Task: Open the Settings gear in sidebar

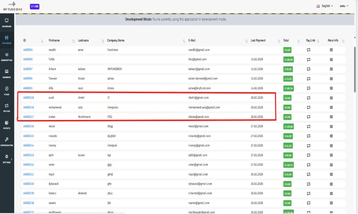Action: tap(7, 157)
